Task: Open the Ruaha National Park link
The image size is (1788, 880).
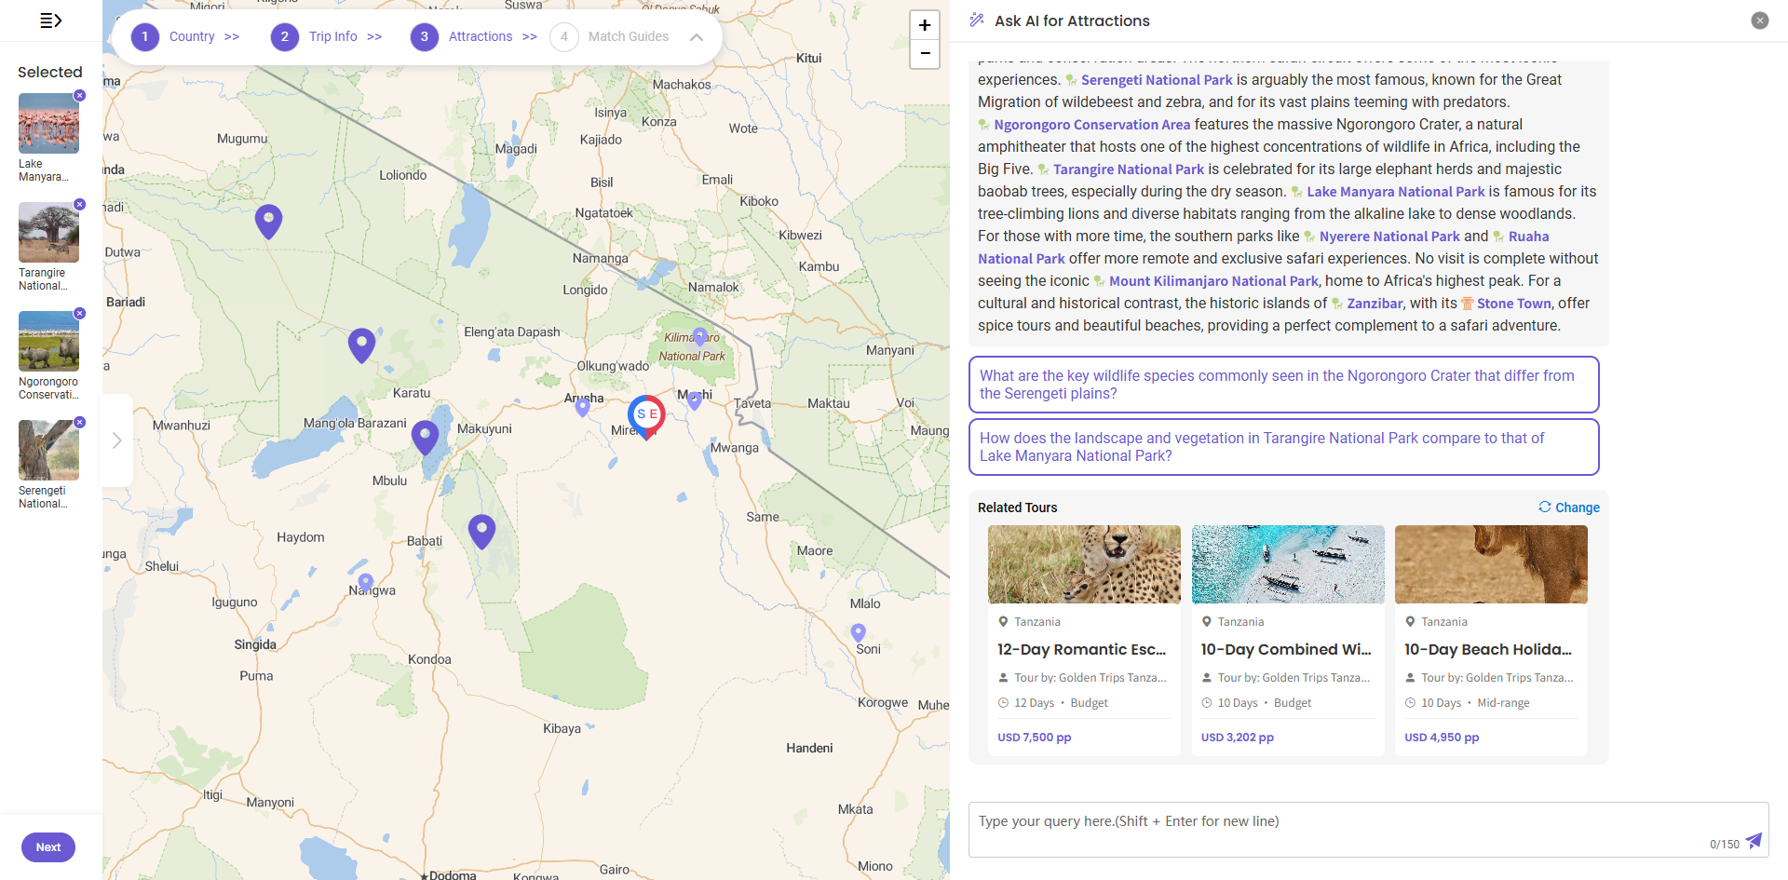Action: coord(1021,259)
